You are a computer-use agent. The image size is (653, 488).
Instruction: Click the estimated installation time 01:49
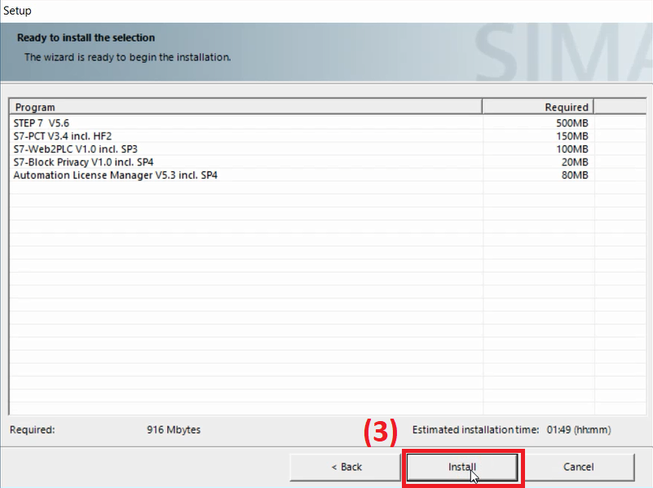pos(579,430)
